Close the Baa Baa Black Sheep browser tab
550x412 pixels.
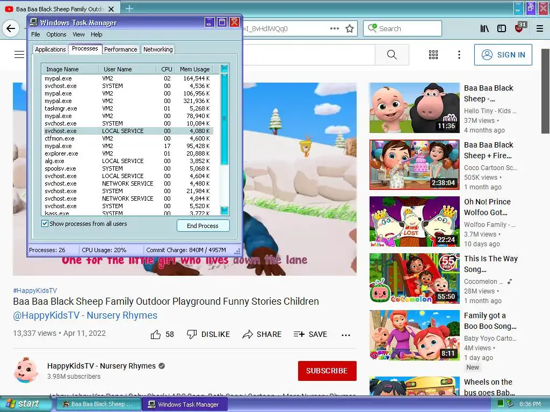[111, 9]
